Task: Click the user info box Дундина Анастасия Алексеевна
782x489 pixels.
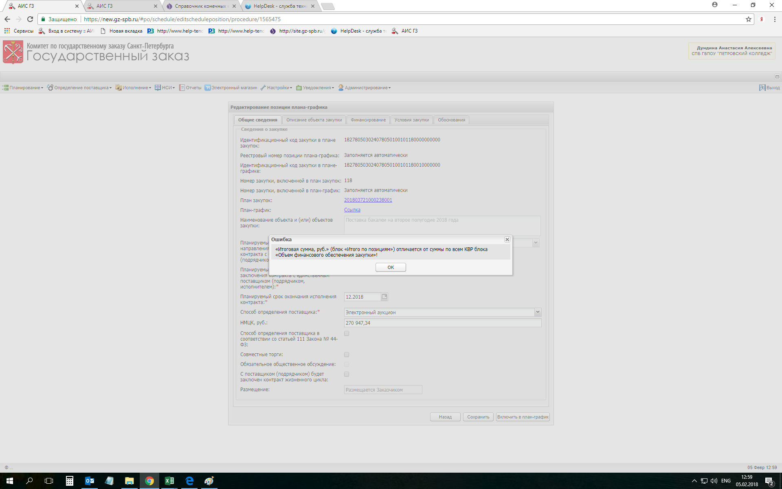Action: [x=731, y=51]
